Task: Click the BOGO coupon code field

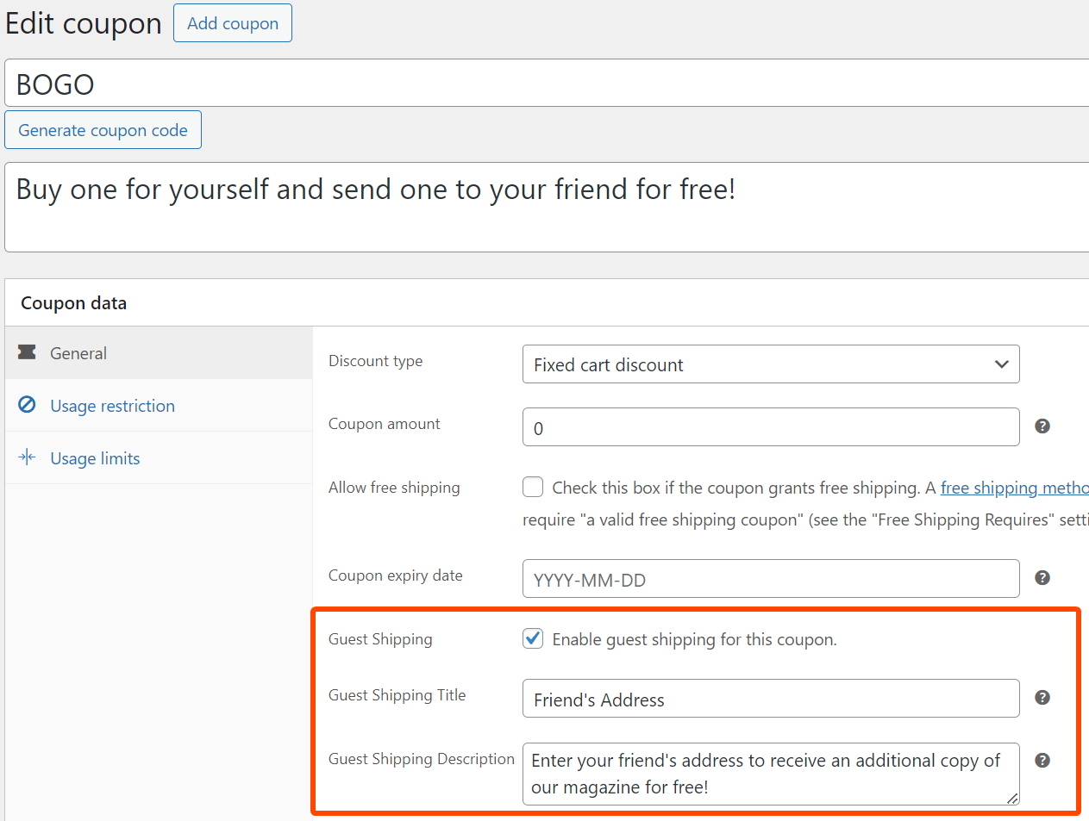Action: 547,84
